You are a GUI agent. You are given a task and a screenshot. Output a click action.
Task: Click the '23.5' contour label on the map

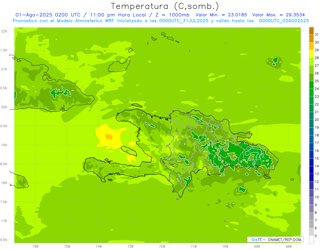tap(257, 158)
